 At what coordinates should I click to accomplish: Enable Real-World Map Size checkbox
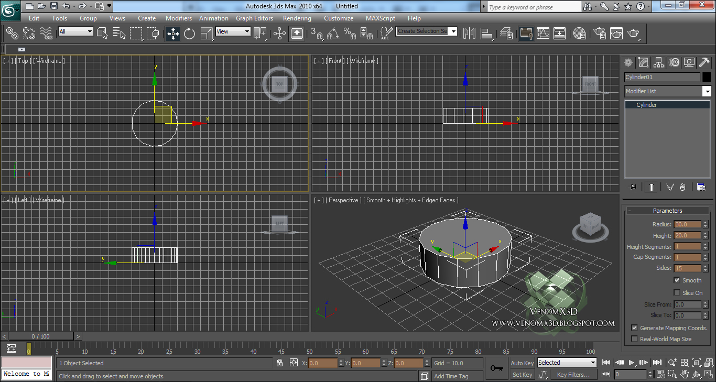point(635,339)
